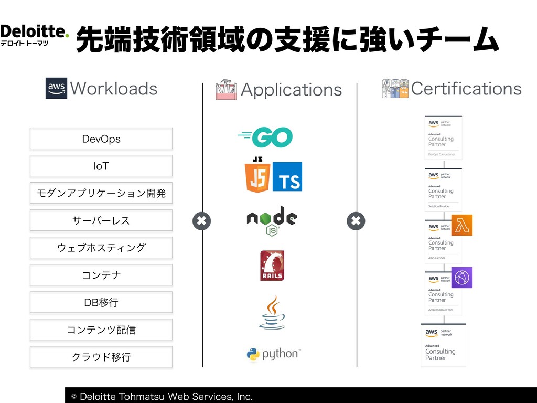Viewport: 537px width, 403px height.
Task: Click the Deloitte logo
Action: [x=34, y=35]
